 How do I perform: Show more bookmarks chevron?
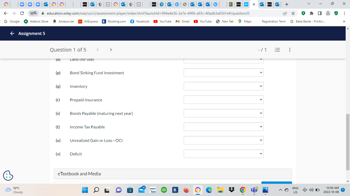pos(344,21)
